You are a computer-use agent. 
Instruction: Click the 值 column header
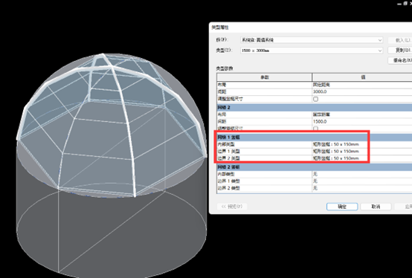[x=362, y=77]
